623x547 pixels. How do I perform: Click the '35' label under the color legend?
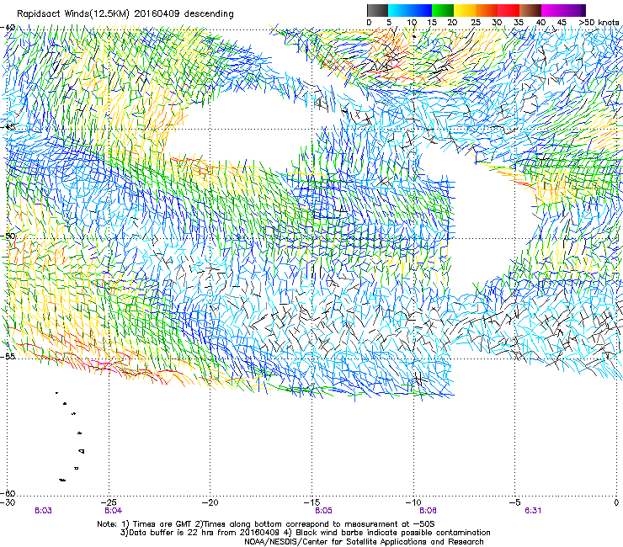pos(519,23)
